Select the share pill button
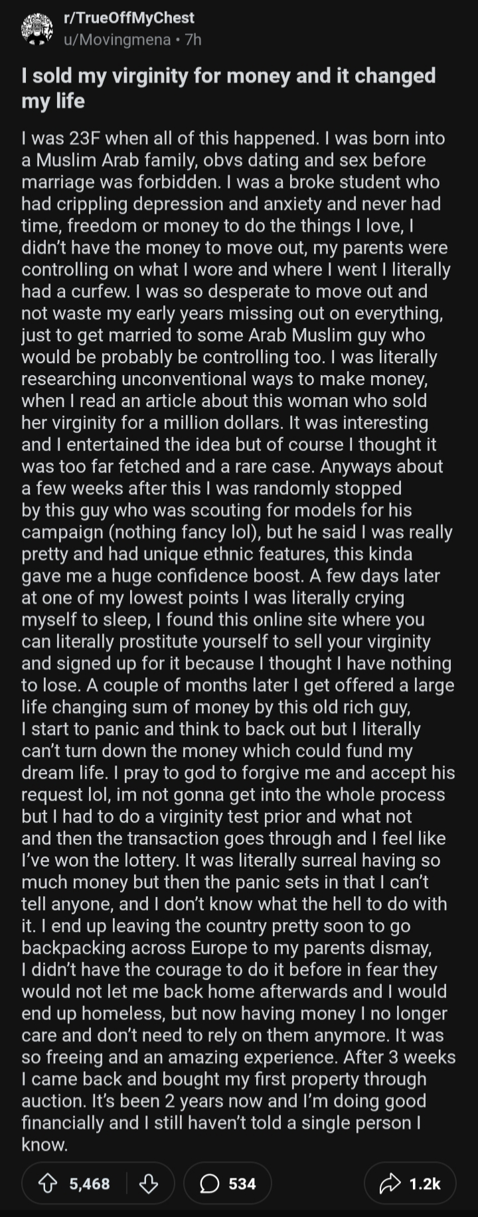The image size is (478, 1217). 410,1183
